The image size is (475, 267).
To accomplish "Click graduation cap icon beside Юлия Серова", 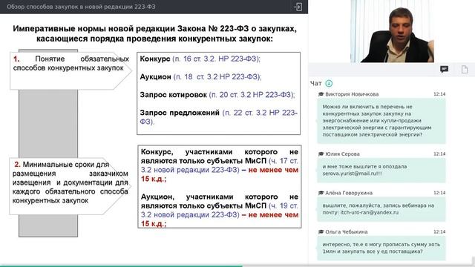I will pos(321,154).
